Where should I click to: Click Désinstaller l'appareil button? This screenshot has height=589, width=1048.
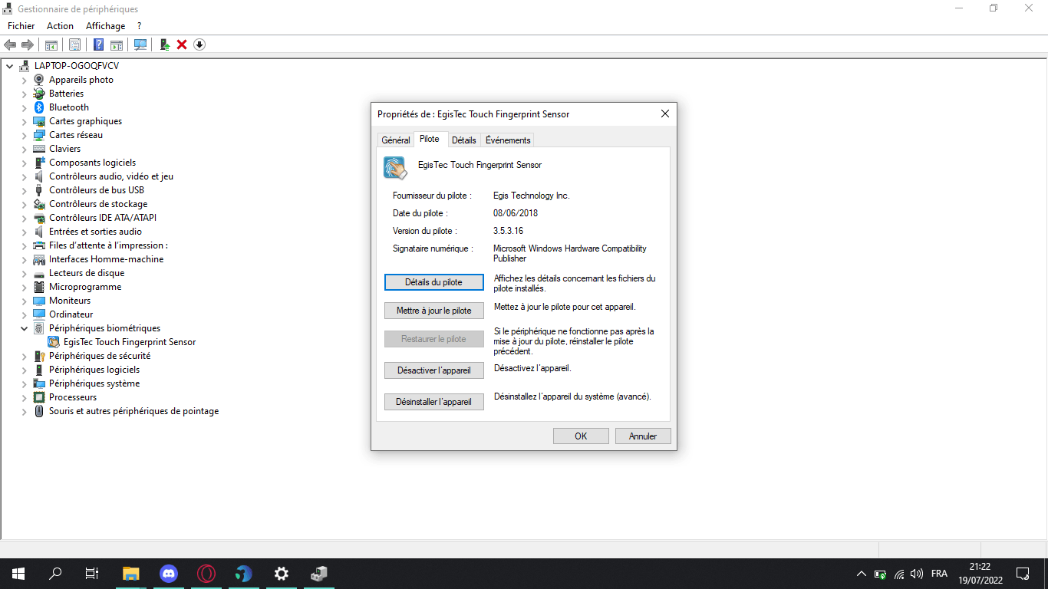click(x=434, y=401)
